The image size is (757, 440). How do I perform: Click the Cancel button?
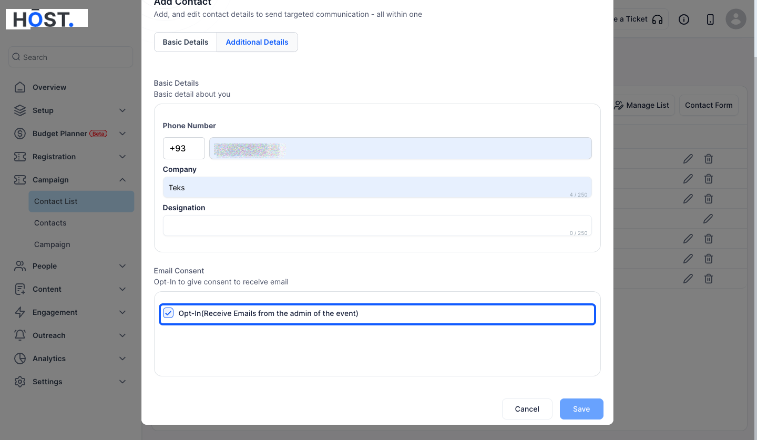527,409
